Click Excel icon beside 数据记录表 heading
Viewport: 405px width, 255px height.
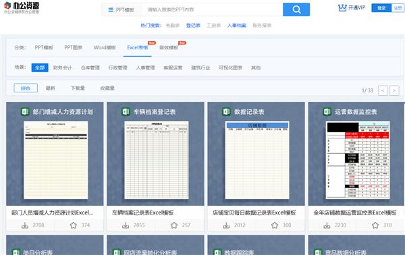[227, 112]
